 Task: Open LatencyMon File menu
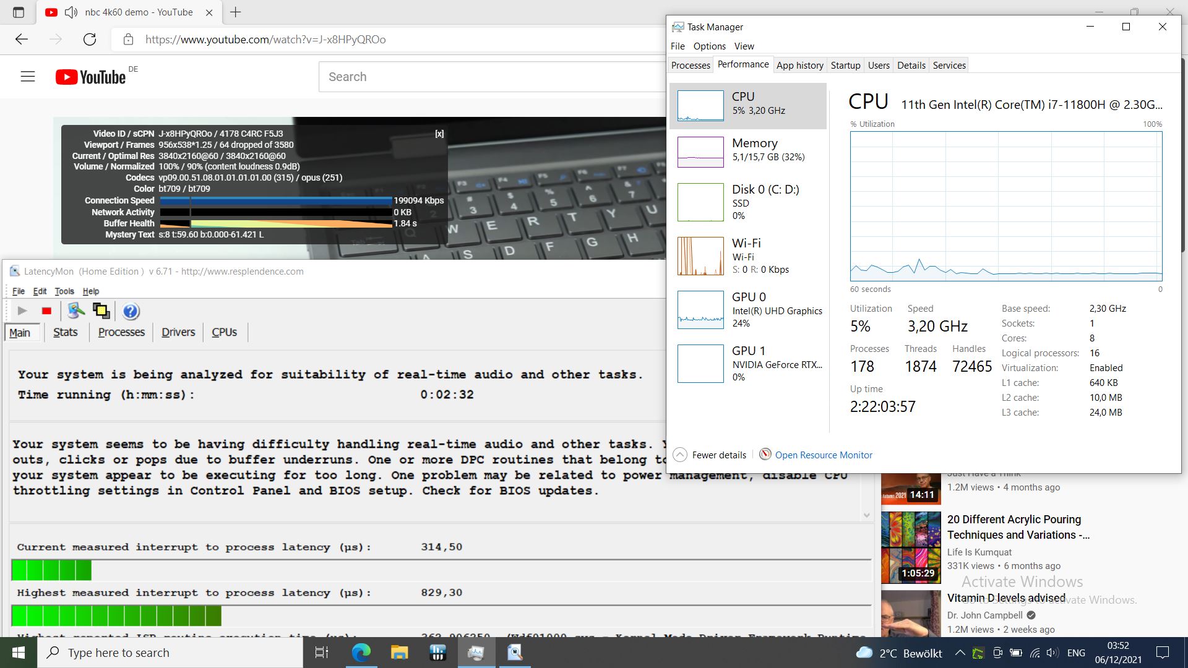pyautogui.click(x=19, y=291)
